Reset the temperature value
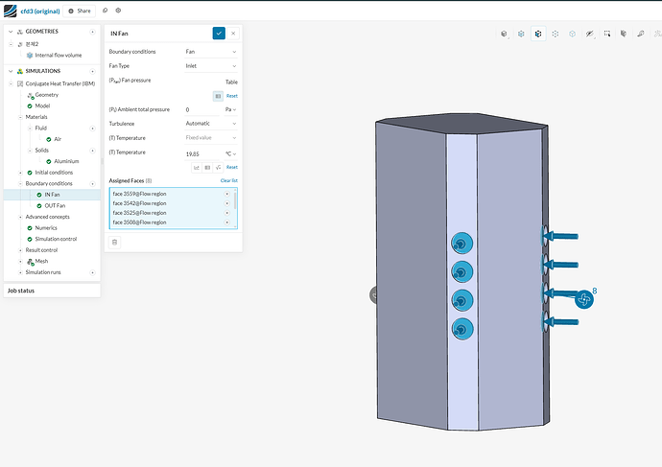Image resolution: width=662 pixels, height=467 pixels. pos(232,168)
